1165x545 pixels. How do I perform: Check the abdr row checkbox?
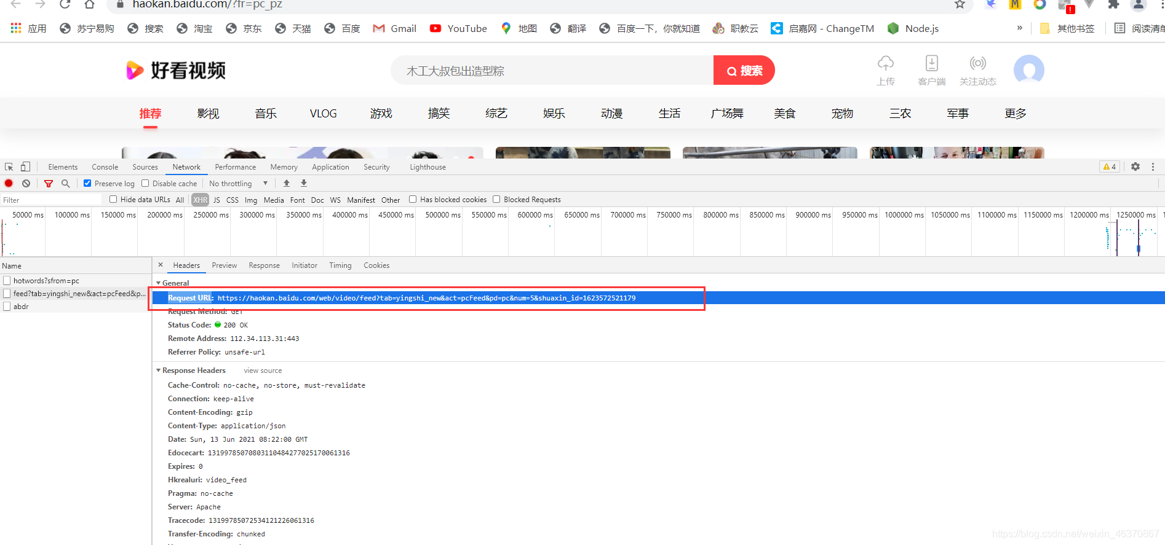point(7,306)
